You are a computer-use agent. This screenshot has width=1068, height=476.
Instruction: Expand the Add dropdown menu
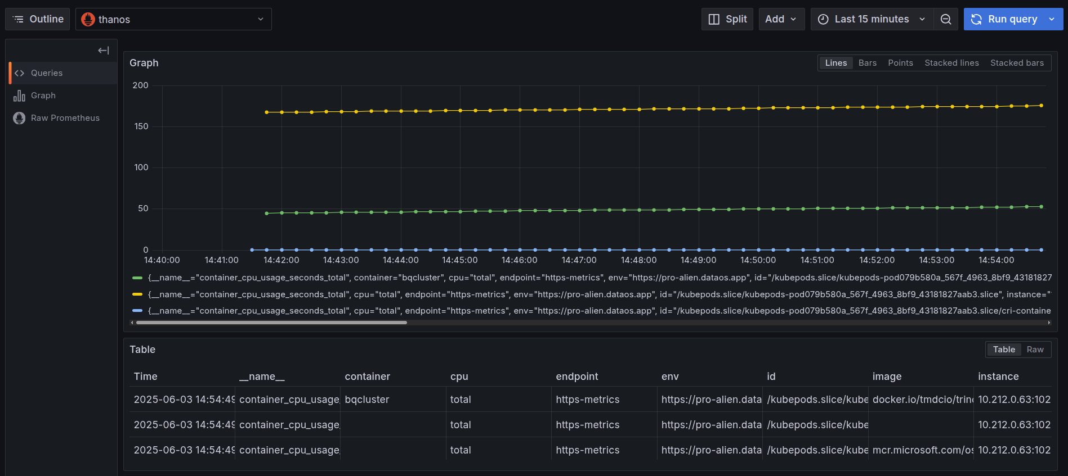click(x=781, y=19)
